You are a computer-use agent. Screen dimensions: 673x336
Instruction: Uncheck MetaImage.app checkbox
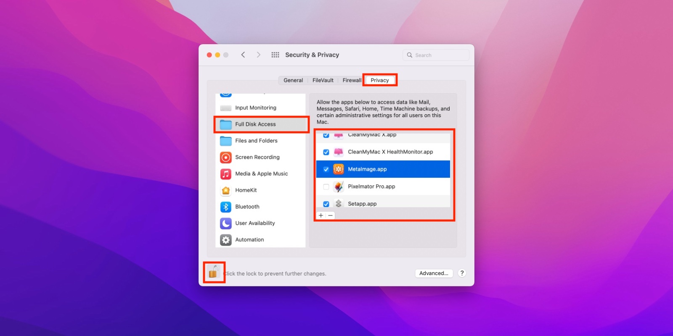[326, 169]
